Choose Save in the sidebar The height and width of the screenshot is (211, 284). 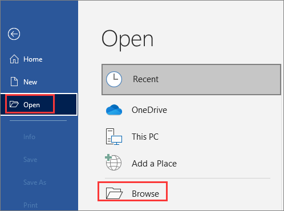[x=30, y=160]
